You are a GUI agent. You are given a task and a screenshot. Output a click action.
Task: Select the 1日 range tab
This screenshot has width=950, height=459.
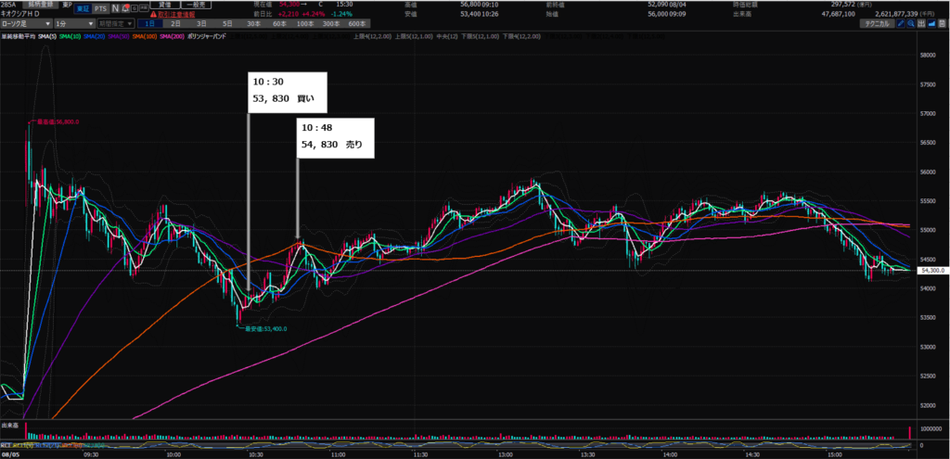(x=149, y=23)
